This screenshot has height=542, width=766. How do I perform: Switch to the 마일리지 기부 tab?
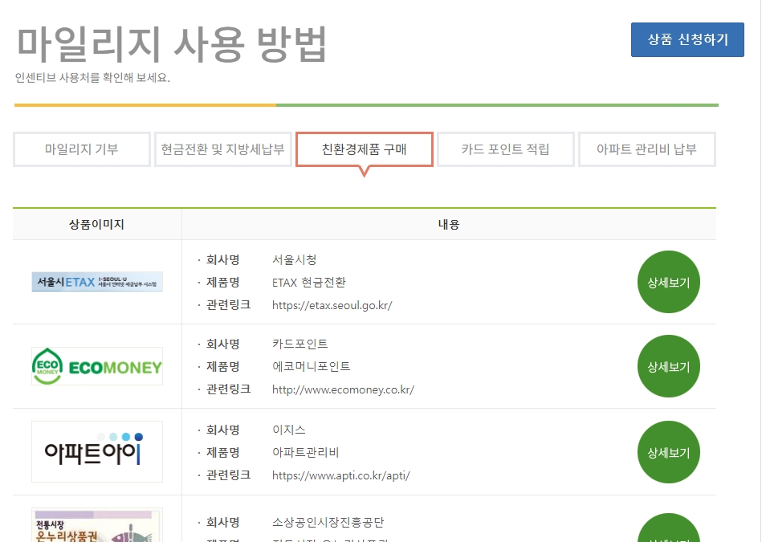point(80,149)
